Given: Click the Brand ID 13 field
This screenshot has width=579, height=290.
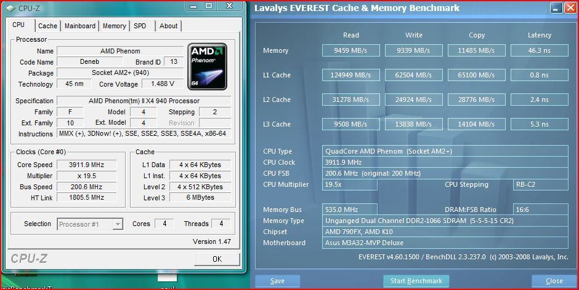Looking at the screenshot, I should tap(174, 61).
